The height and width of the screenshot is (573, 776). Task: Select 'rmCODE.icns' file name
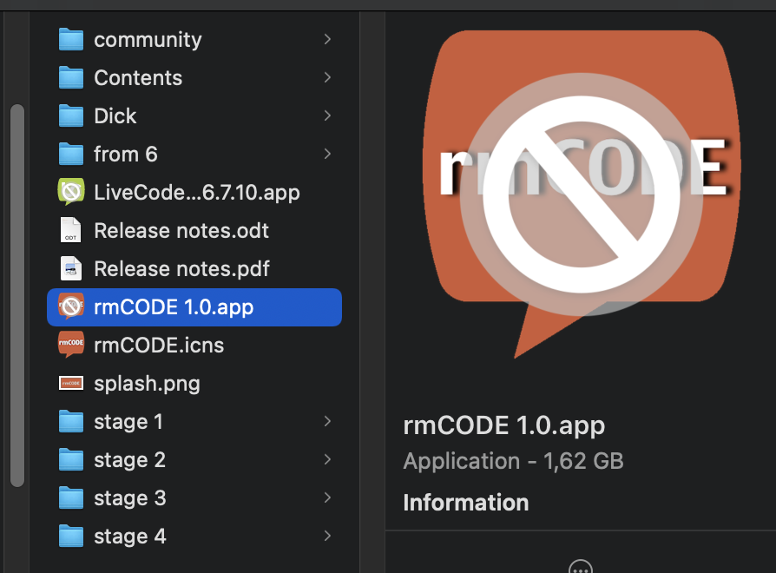(x=159, y=346)
